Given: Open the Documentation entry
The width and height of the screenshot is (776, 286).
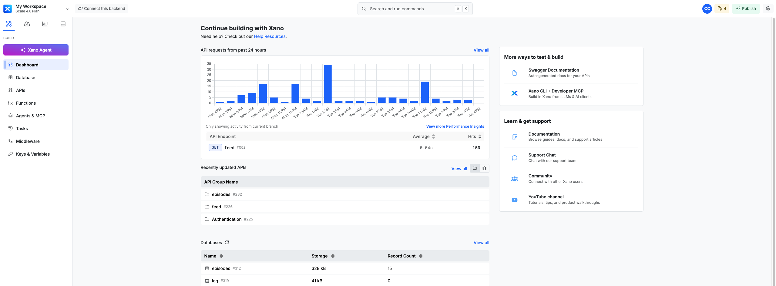Looking at the screenshot, I should (571, 137).
